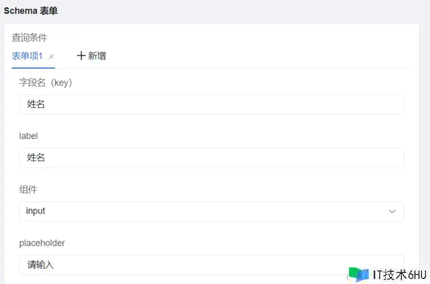Click the 'label' caption above second input

click(x=29, y=136)
